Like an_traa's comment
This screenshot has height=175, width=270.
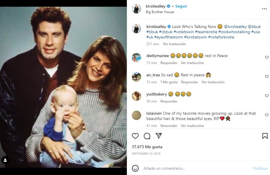click(x=267, y=77)
